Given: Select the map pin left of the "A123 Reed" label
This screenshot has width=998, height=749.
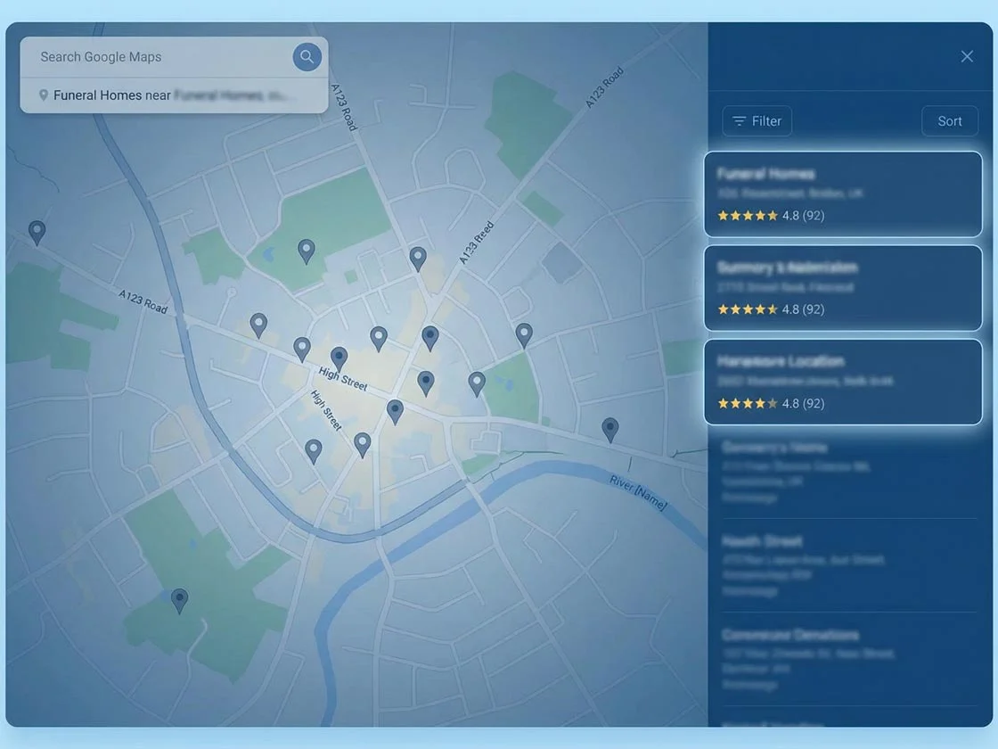Looking at the screenshot, I should (418, 259).
